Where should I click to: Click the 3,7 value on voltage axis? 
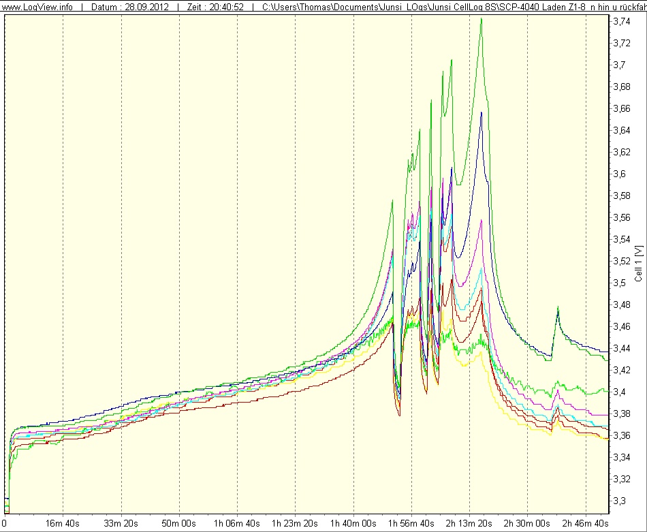620,65
